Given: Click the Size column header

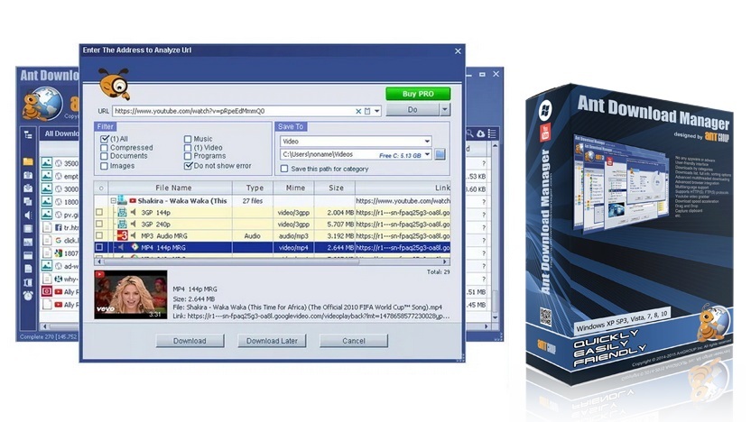Looking at the screenshot, I should (x=336, y=188).
